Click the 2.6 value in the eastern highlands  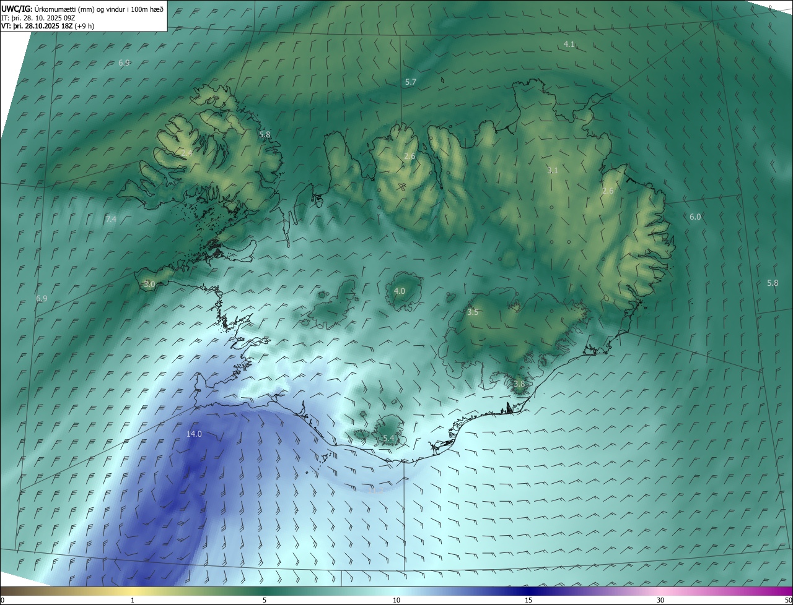(608, 191)
